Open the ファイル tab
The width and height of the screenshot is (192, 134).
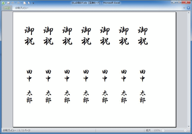click(x=7, y=8)
